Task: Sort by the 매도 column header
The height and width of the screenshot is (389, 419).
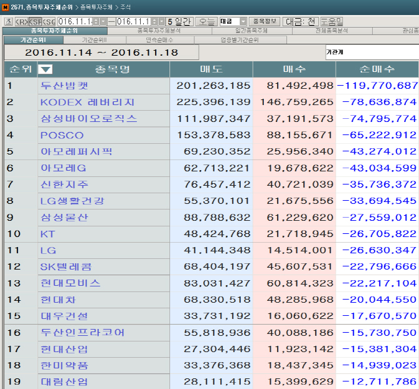Action: 211,69
